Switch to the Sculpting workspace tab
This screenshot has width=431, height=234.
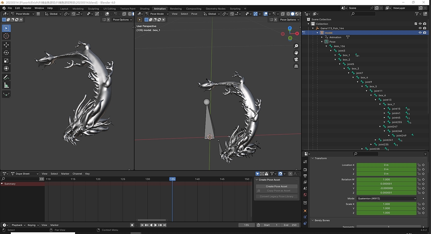pos(93,9)
